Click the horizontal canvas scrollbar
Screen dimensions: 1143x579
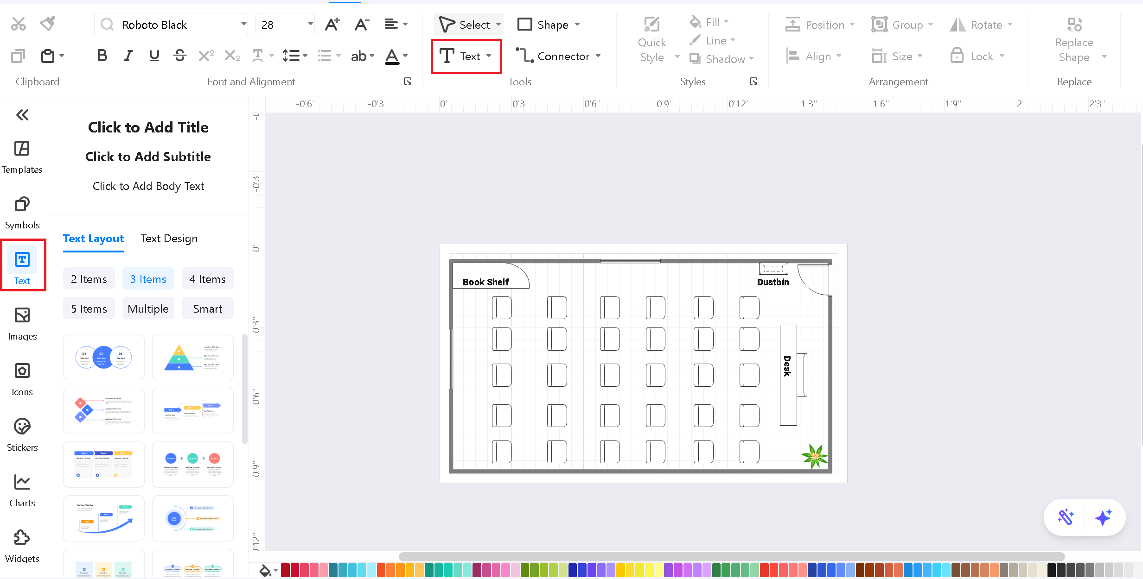[x=732, y=556]
